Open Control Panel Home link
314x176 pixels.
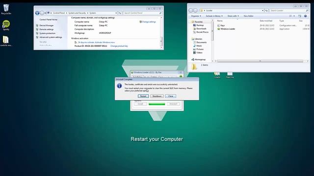pos(48,20)
